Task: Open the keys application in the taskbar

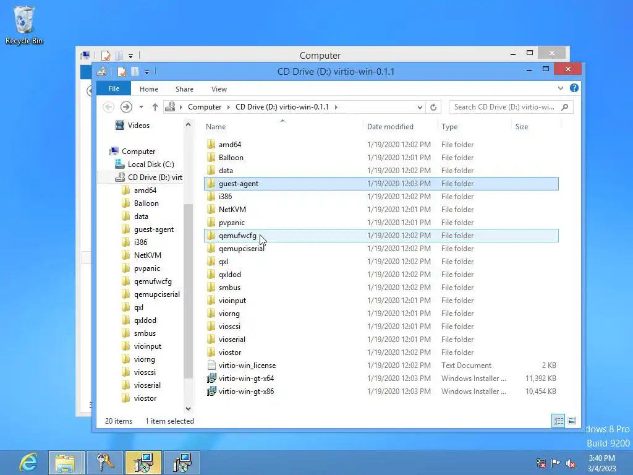Action: 104,463
